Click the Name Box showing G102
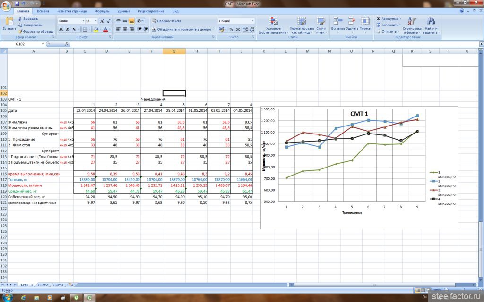Image resolution: width=484 pixels, height=302 pixels. pos(20,44)
